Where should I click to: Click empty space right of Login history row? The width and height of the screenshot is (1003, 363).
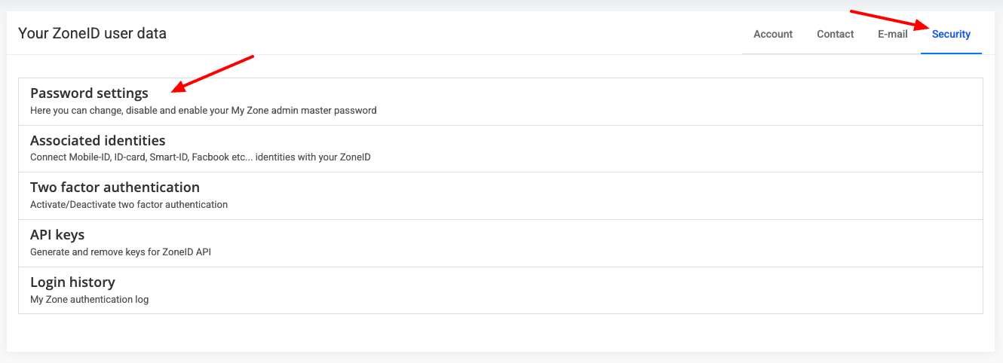click(x=603, y=290)
